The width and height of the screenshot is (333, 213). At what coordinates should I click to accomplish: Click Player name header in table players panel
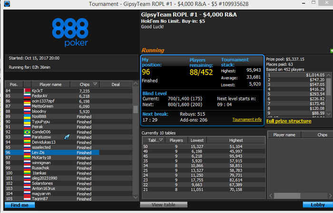coord(284,135)
